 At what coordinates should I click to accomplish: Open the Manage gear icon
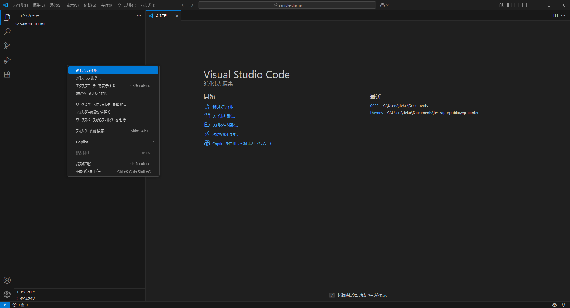tap(7, 294)
